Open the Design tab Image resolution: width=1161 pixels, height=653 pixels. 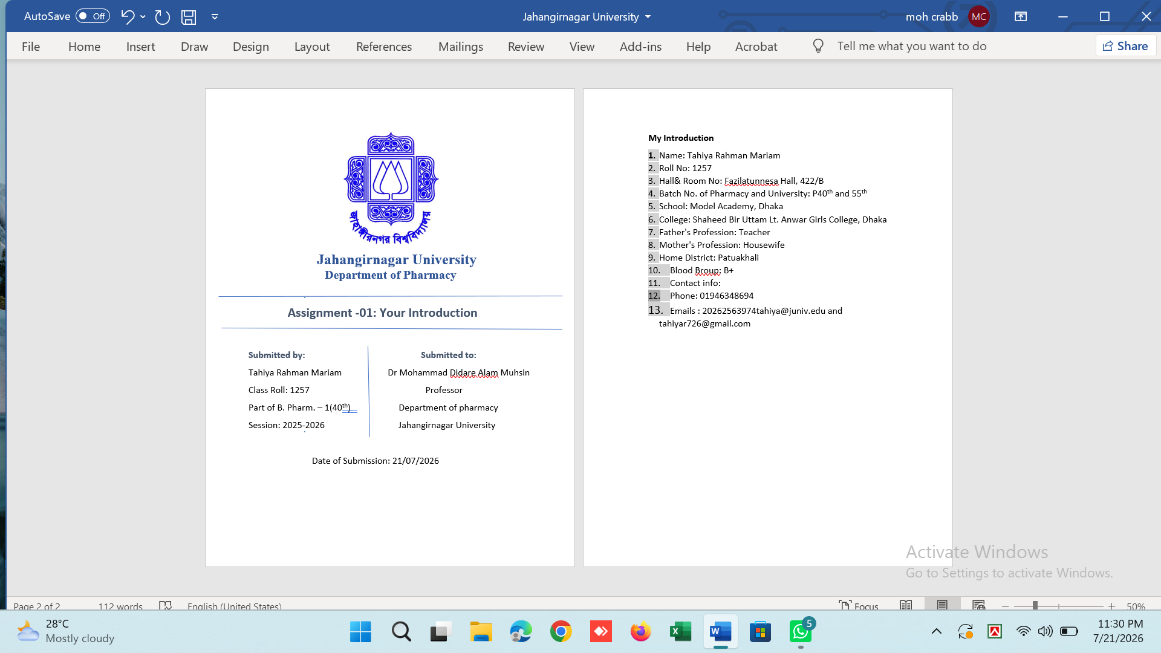[250, 47]
